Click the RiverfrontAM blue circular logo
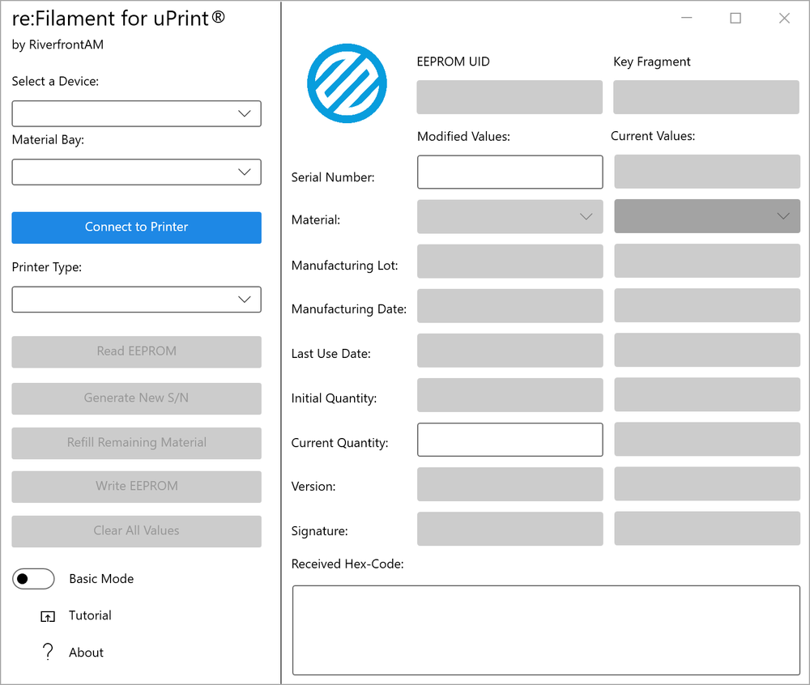This screenshot has width=810, height=685. click(347, 83)
